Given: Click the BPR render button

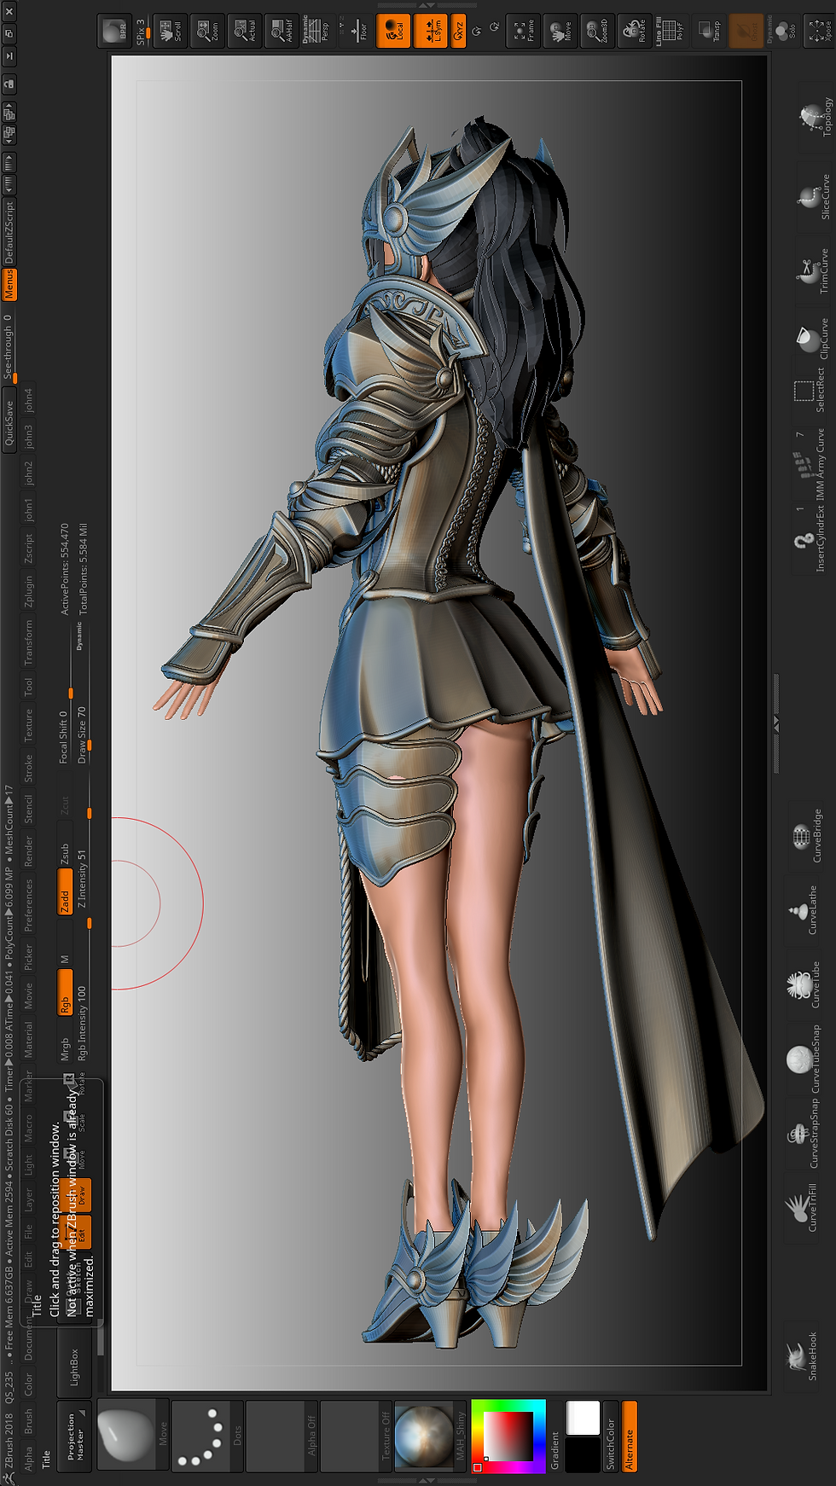Looking at the screenshot, I should click(x=113, y=32).
